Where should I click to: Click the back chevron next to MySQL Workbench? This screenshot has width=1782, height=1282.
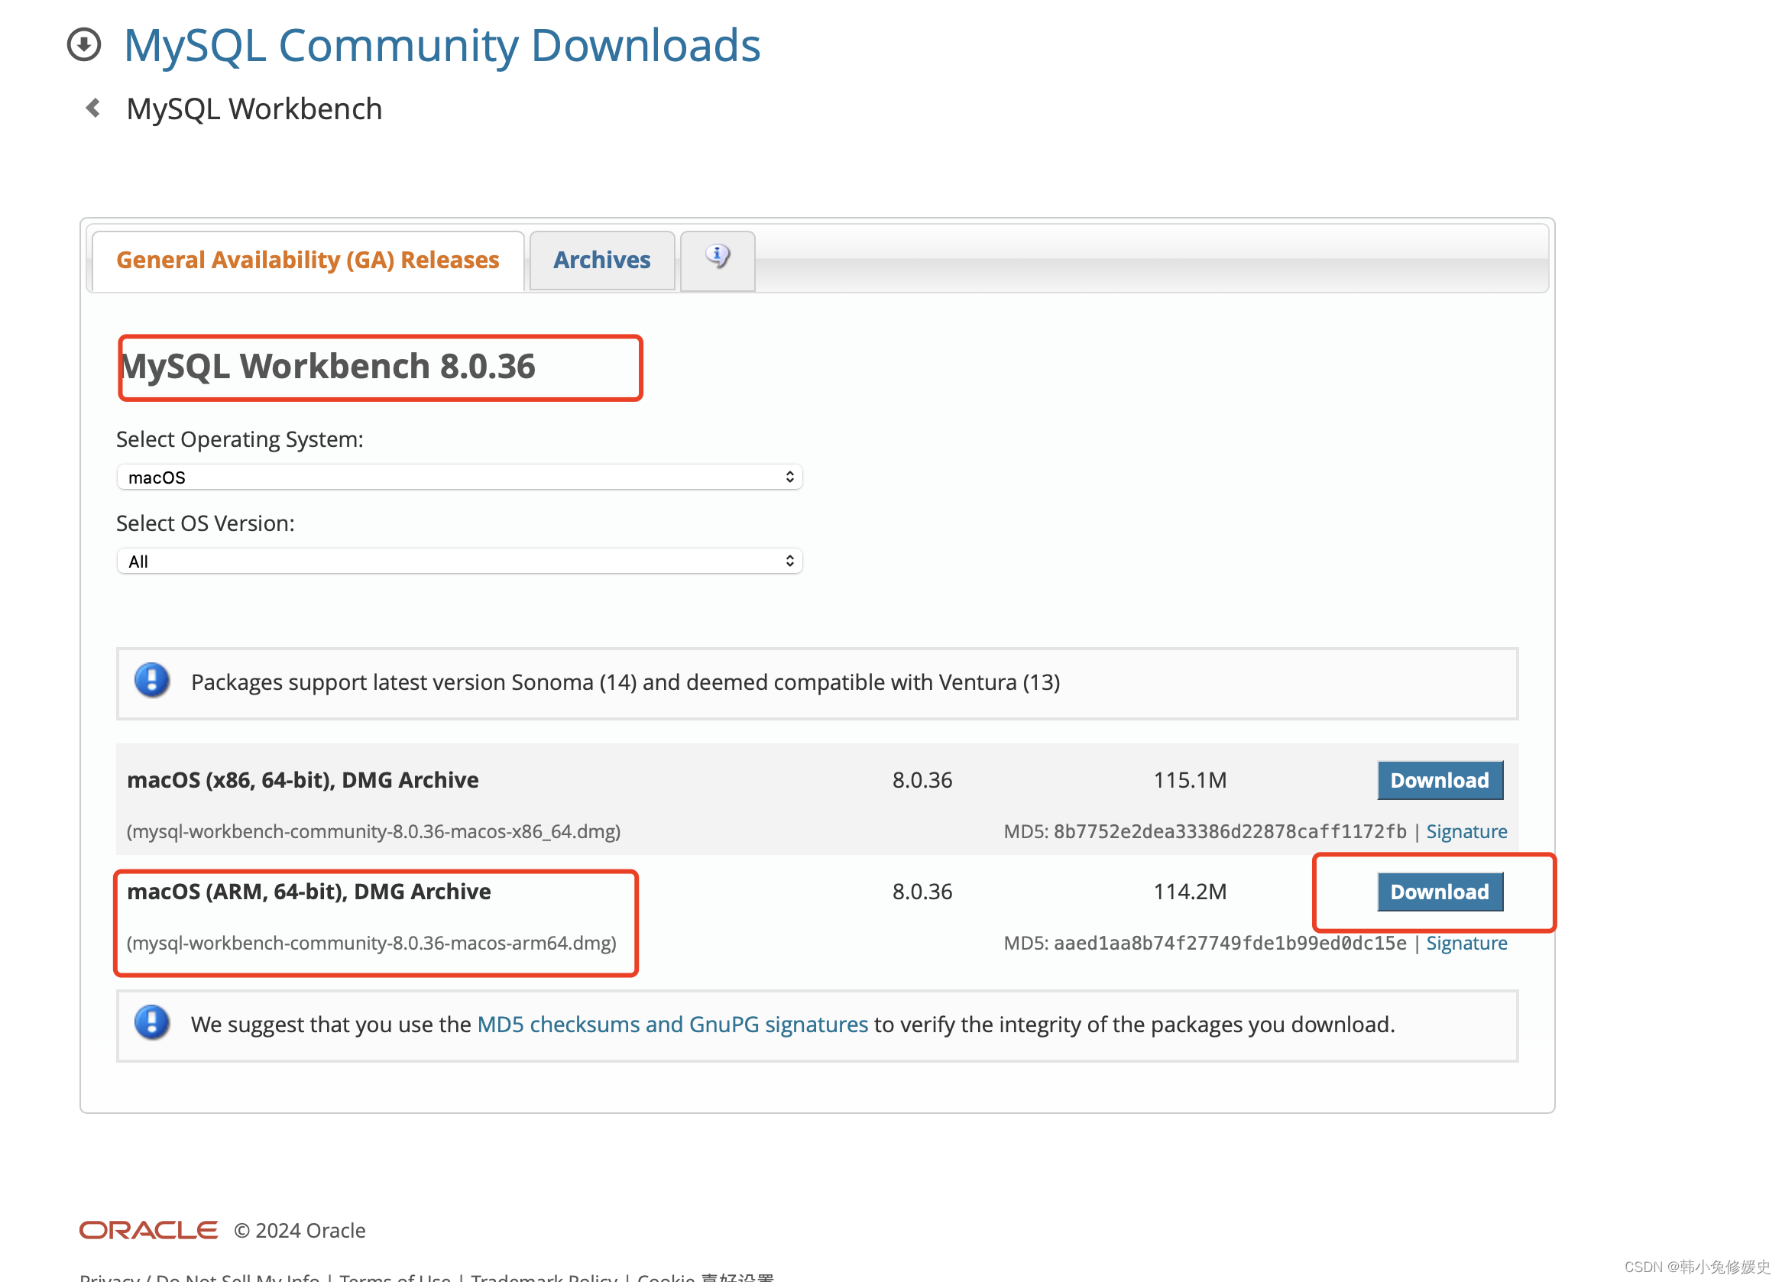pos(93,108)
